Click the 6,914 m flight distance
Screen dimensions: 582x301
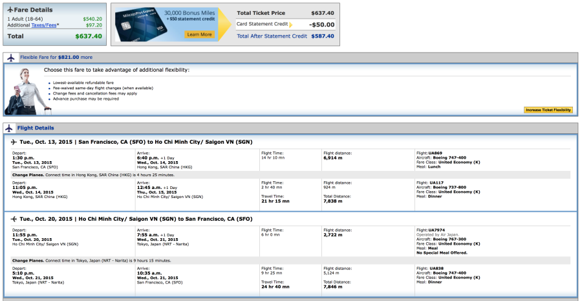pos(333,158)
